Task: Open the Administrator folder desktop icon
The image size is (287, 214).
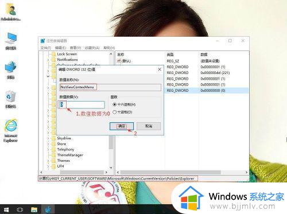Action: (11, 12)
